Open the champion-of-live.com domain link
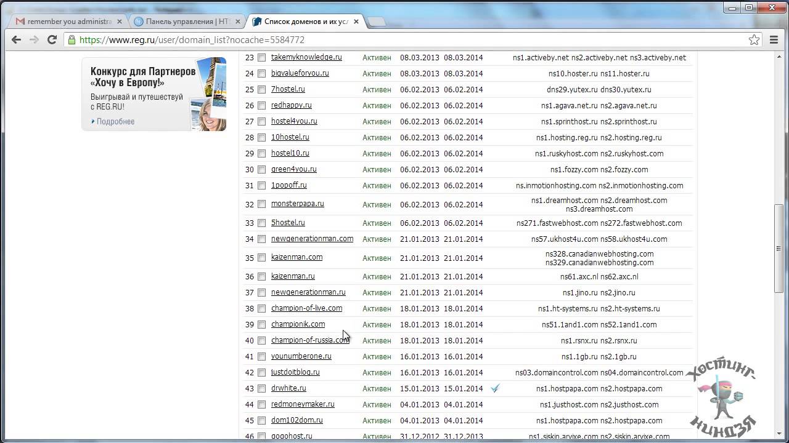Image resolution: width=789 pixels, height=443 pixels. pos(306,308)
